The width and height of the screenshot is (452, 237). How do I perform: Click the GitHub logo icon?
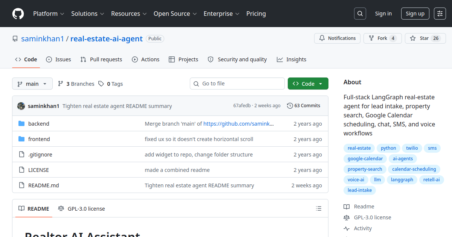pos(18,14)
